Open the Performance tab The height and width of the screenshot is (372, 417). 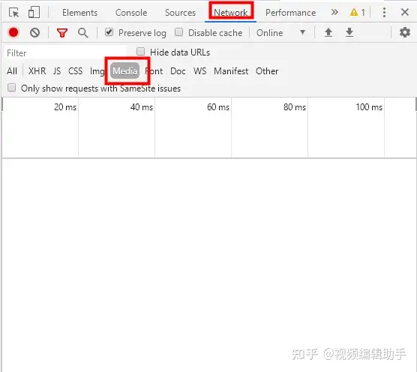pos(291,13)
